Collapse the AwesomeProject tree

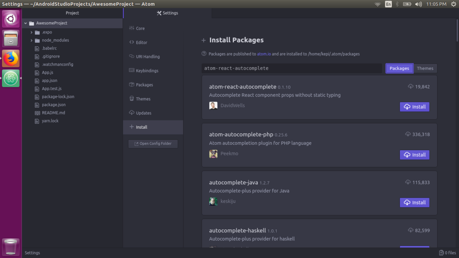click(25, 23)
